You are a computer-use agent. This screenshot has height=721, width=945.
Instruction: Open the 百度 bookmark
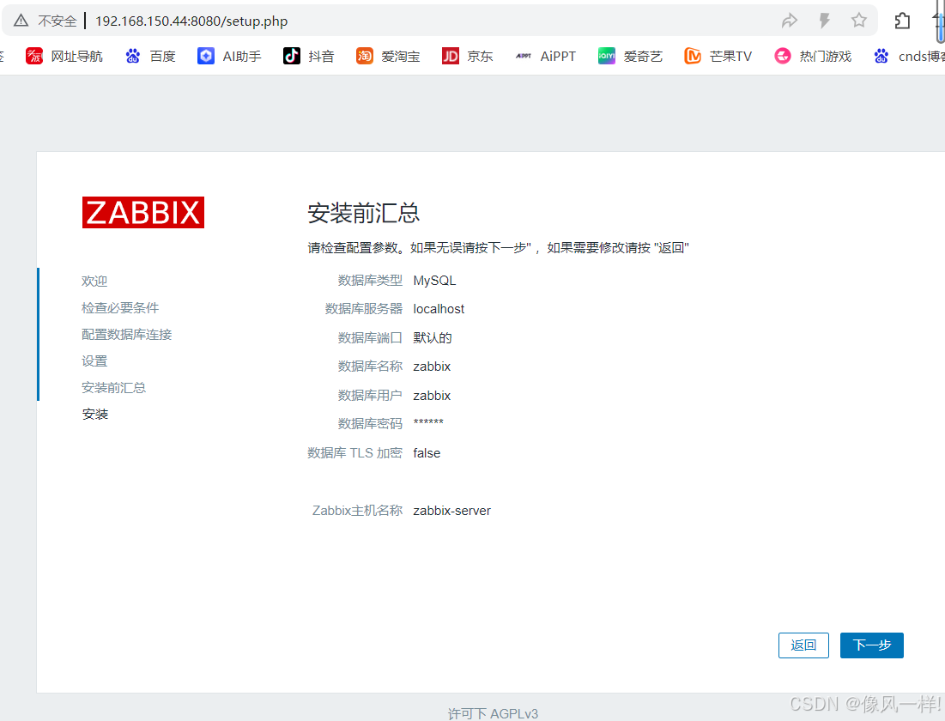pyautogui.click(x=151, y=56)
